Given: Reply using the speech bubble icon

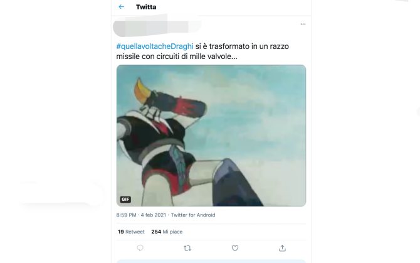Looking at the screenshot, I should point(140,248).
